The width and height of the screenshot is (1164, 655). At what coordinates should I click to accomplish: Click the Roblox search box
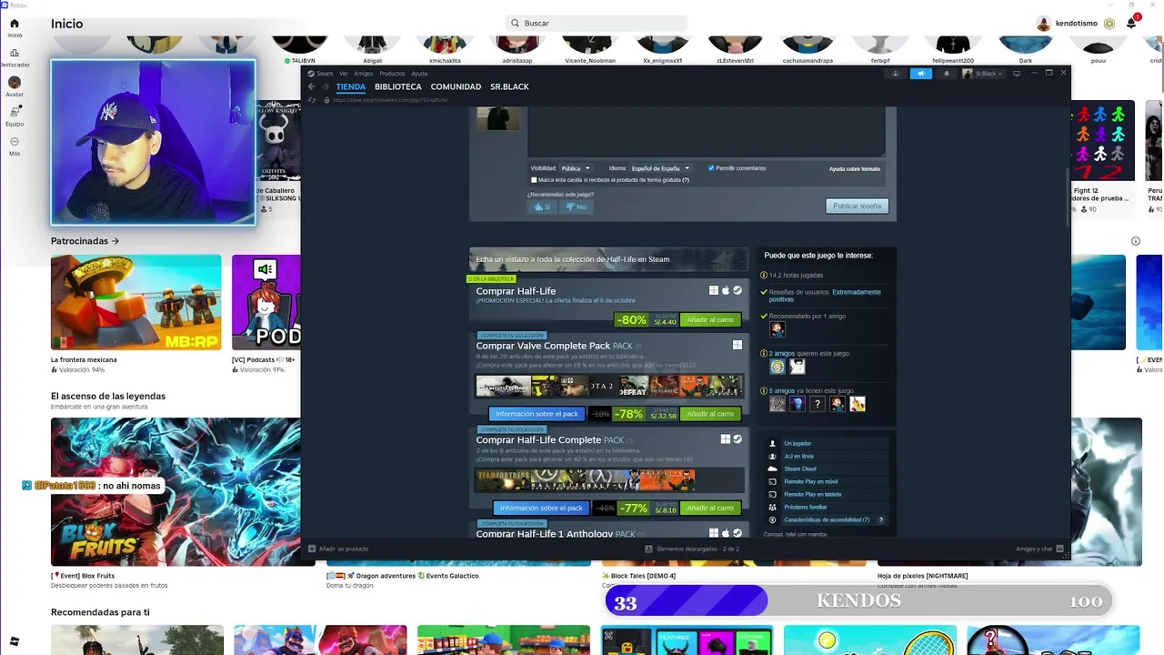597,23
